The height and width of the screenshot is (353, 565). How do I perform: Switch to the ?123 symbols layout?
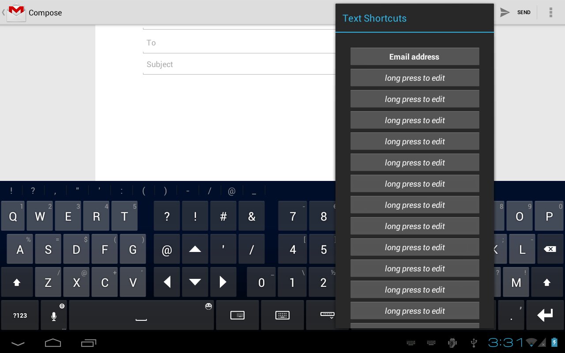pyautogui.click(x=20, y=315)
